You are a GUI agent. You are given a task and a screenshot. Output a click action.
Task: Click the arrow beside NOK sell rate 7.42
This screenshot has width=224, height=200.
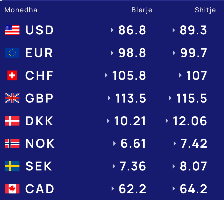(175, 143)
